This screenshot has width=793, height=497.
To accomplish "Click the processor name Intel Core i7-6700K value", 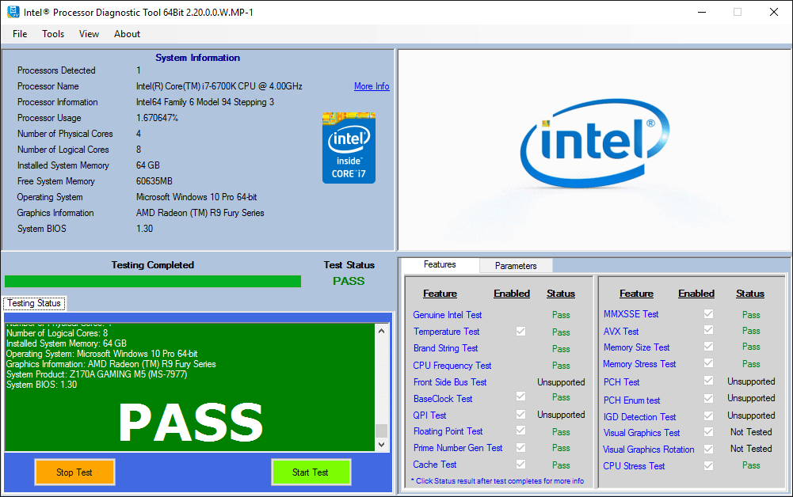I will pyautogui.click(x=219, y=86).
